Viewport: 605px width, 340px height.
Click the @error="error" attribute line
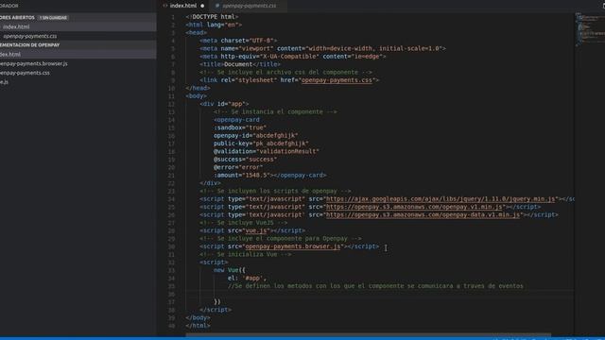click(238, 167)
